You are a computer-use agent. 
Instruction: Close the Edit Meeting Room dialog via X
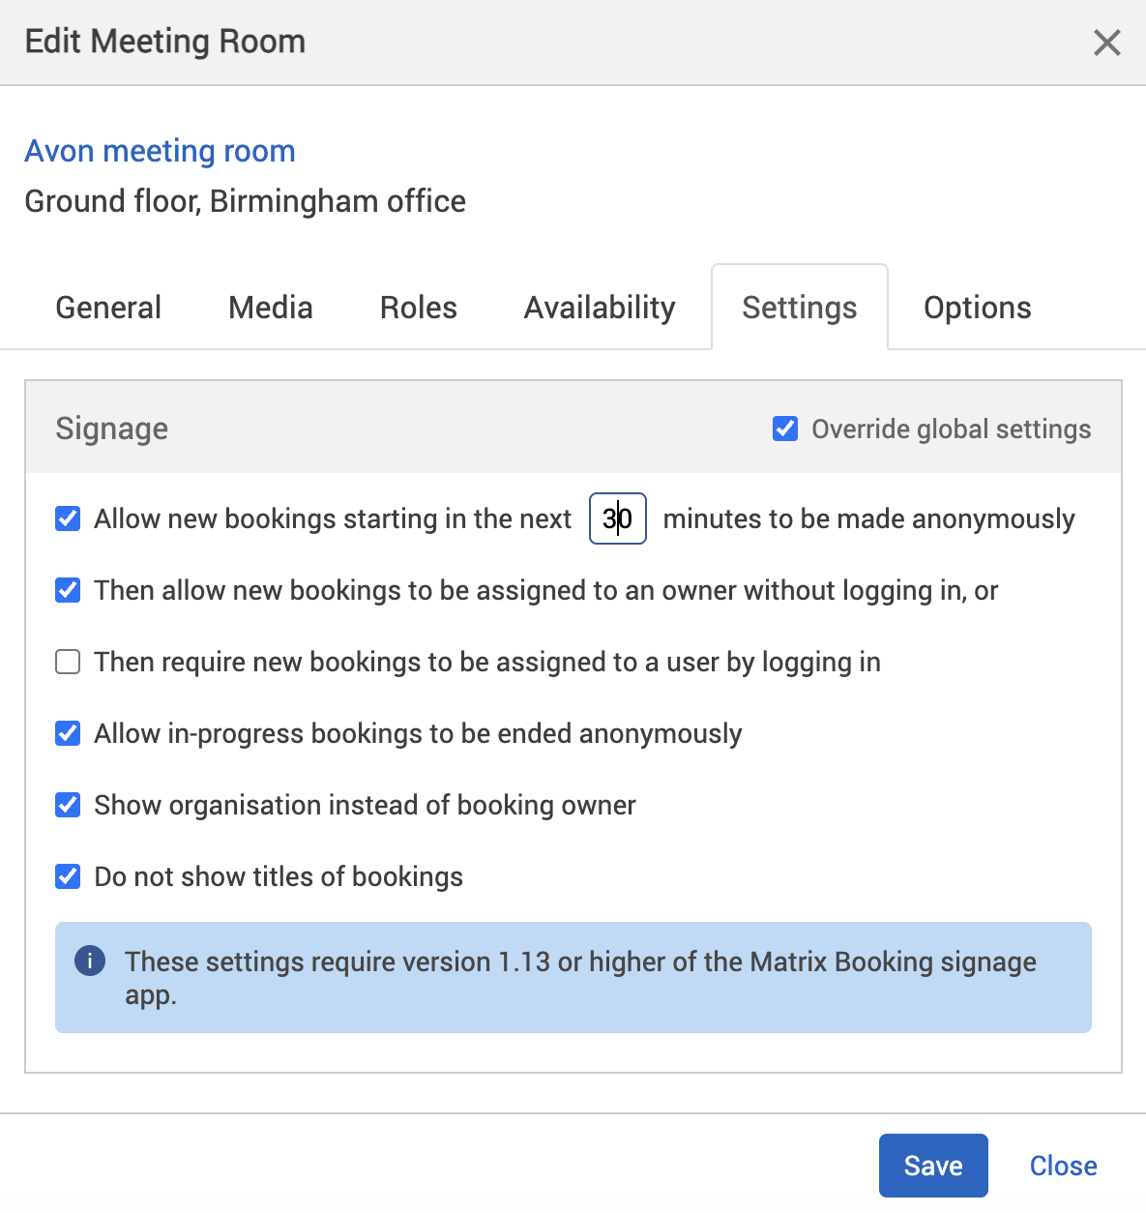[x=1106, y=43]
